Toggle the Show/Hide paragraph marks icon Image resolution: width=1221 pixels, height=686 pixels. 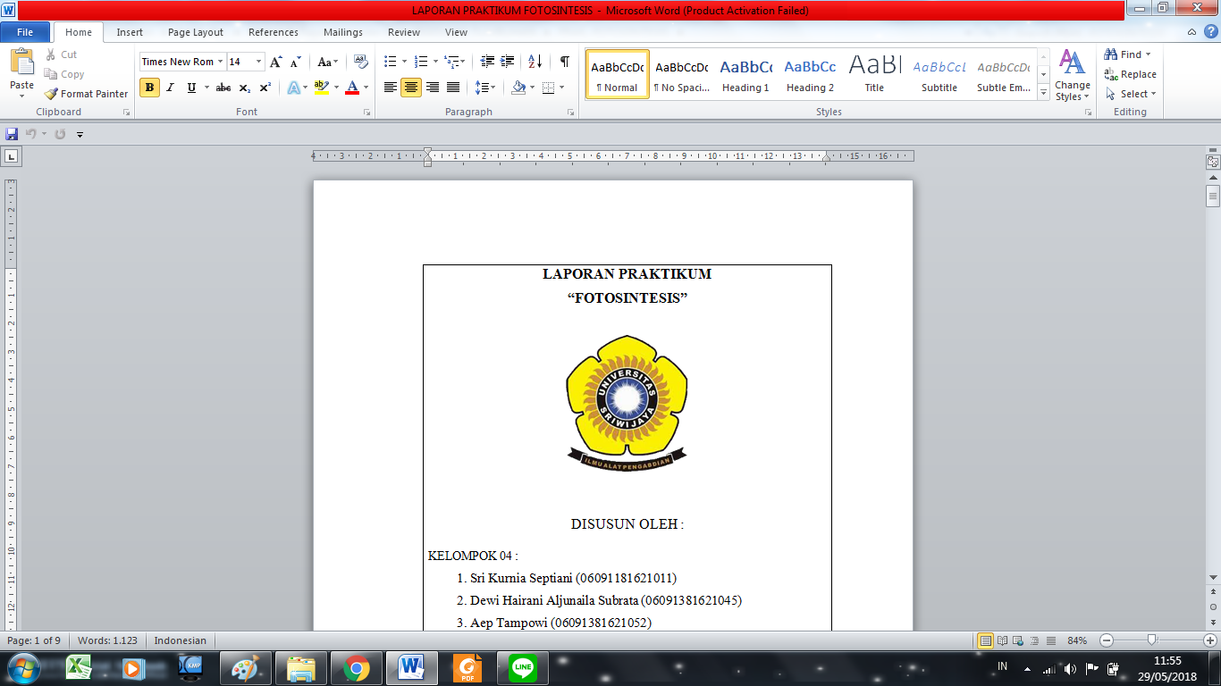[562, 61]
